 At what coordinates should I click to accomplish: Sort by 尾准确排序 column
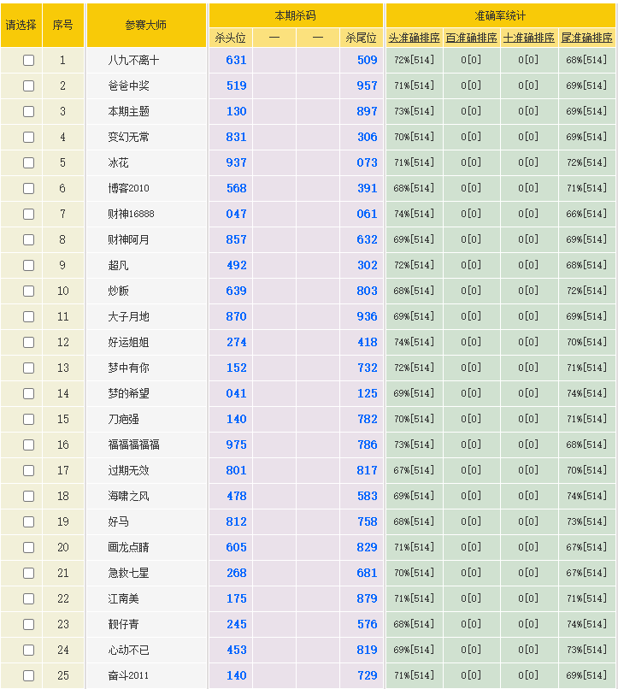click(586, 38)
